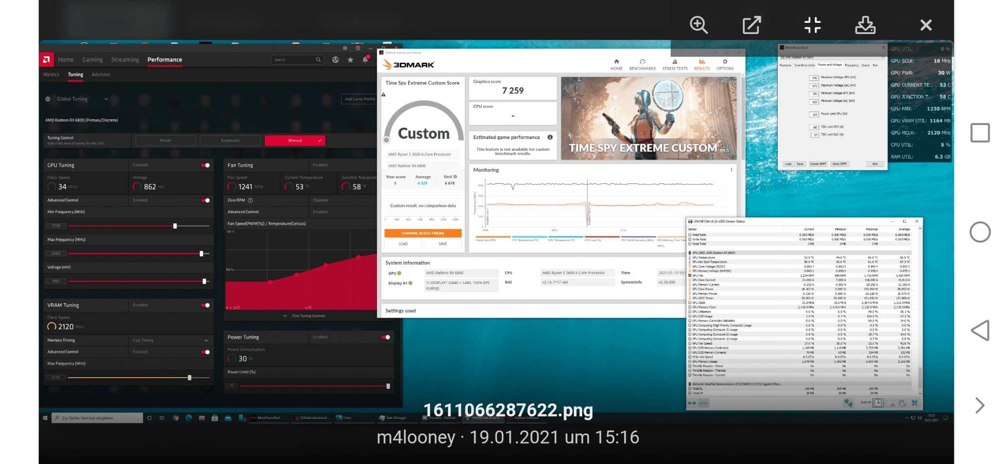The image size is (1006, 464).
Task: Switch to the Home tab in Radeon Software
Action: pyautogui.click(x=66, y=60)
